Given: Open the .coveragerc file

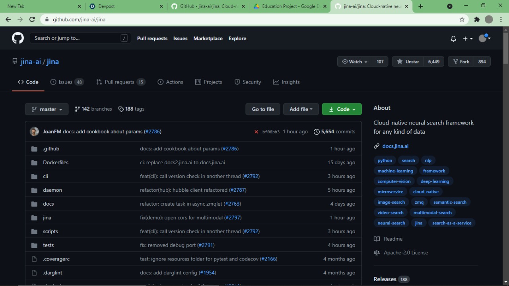Looking at the screenshot, I should point(56,259).
